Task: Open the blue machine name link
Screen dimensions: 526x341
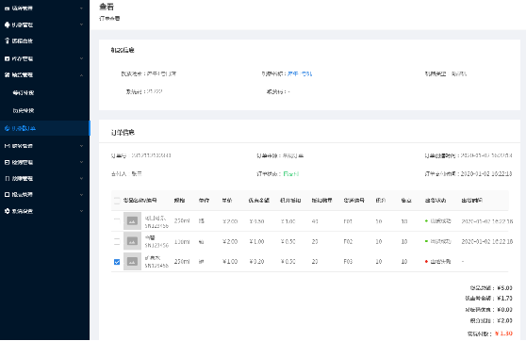Action: pos(300,73)
